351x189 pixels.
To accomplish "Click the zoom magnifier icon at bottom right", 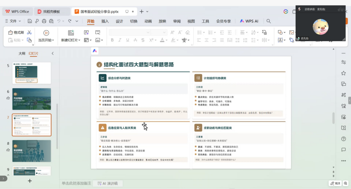I will coord(346,183).
